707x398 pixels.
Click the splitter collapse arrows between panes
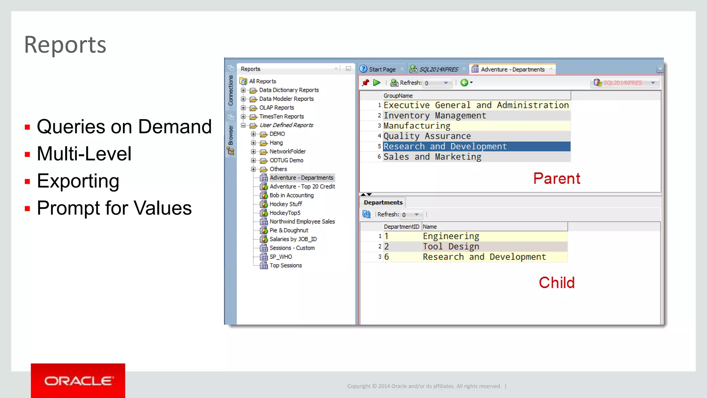[366, 195]
